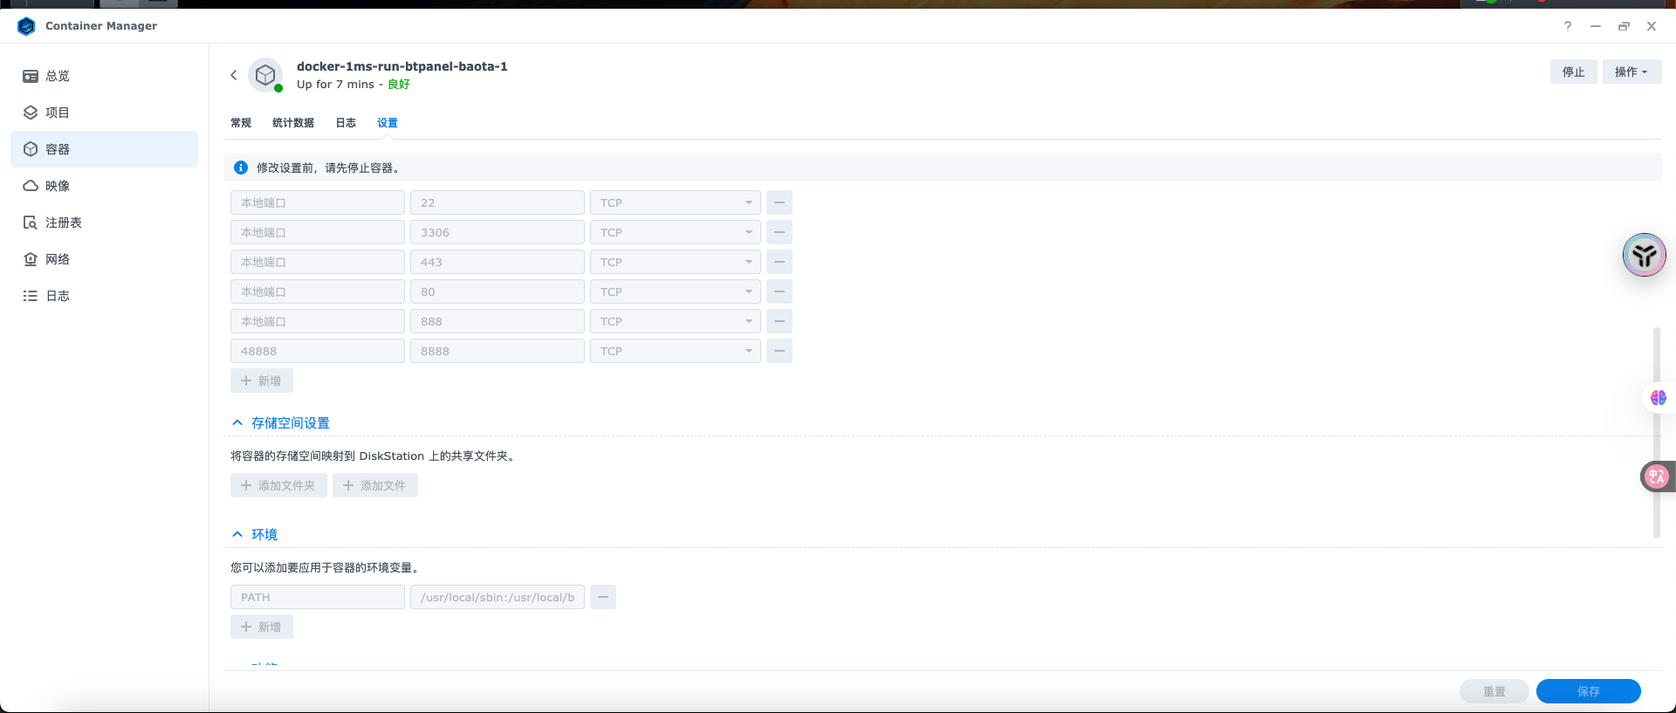
Task: Open protocol dropdown for port 22
Action: pyautogui.click(x=675, y=202)
